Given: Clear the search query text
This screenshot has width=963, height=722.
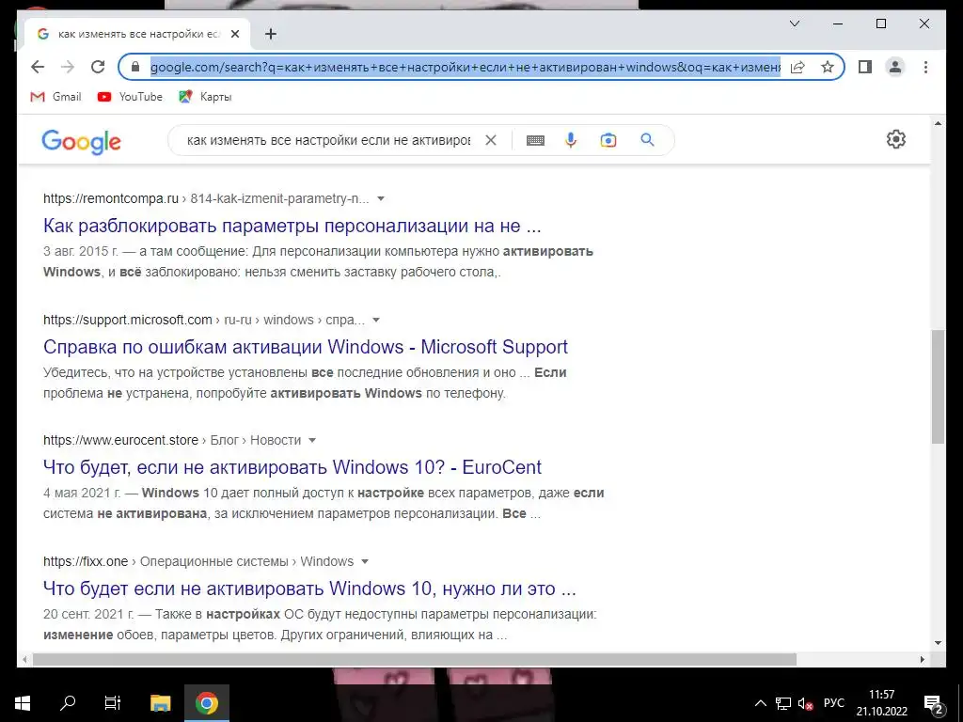Looking at the screenshot, I should click(x=491, y=140).
